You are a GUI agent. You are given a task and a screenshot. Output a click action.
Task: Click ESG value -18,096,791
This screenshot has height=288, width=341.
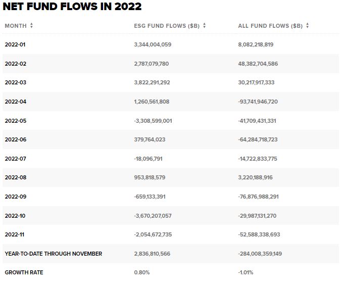(x=148, y=159)
